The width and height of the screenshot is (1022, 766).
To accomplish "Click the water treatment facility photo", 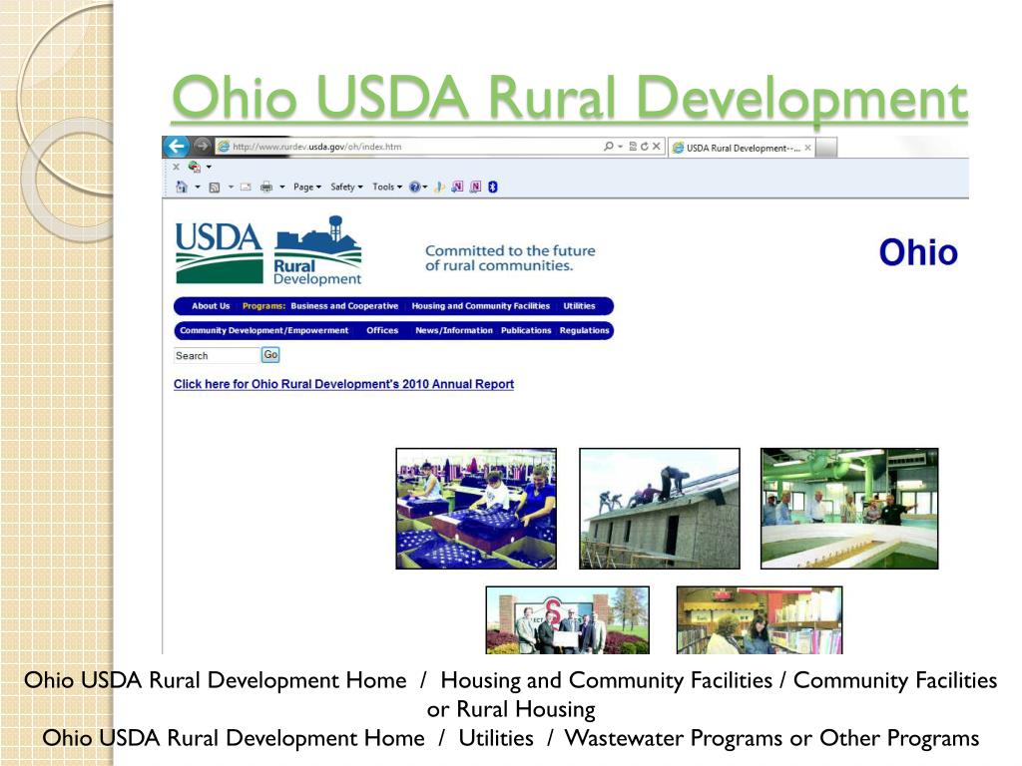I will pyautogui.click(x=849, y=509).
